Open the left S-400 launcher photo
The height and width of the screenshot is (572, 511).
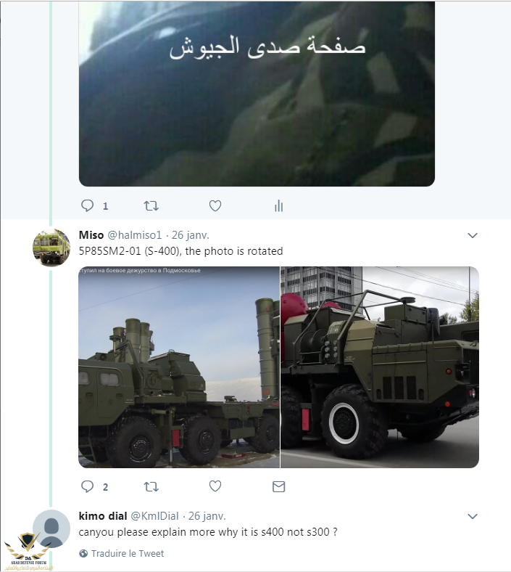coord(179,367)
